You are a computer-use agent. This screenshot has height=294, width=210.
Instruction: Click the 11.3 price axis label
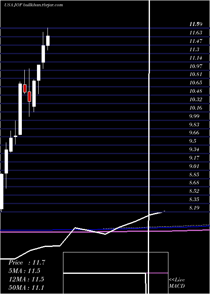click(194, 50)
